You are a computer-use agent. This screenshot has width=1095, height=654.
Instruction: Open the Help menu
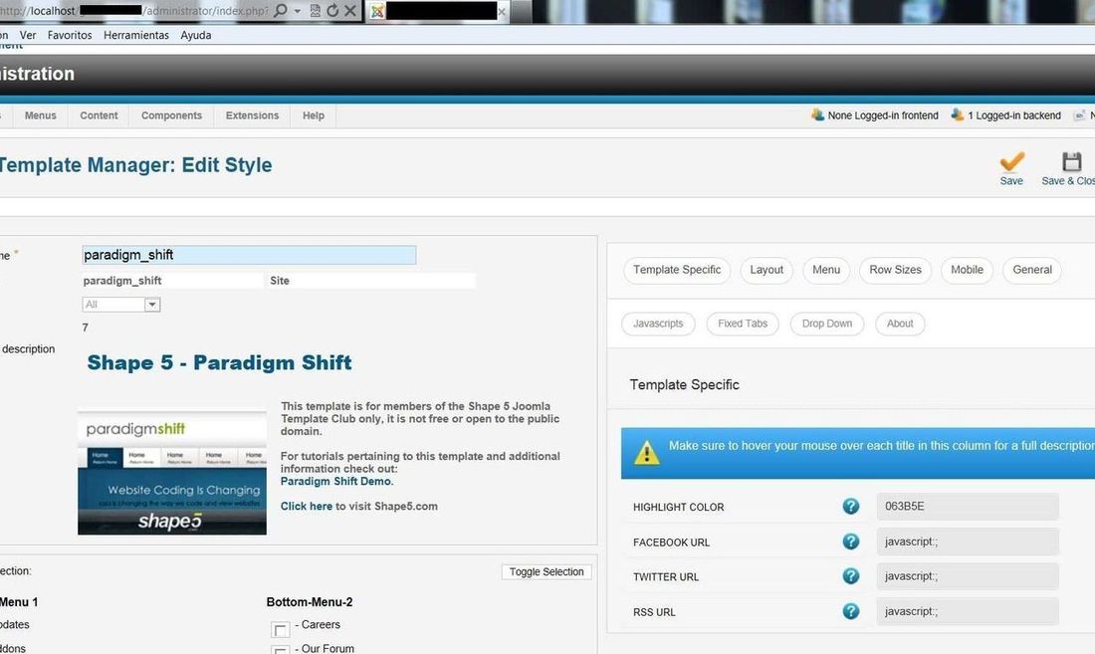coord(313,115)
